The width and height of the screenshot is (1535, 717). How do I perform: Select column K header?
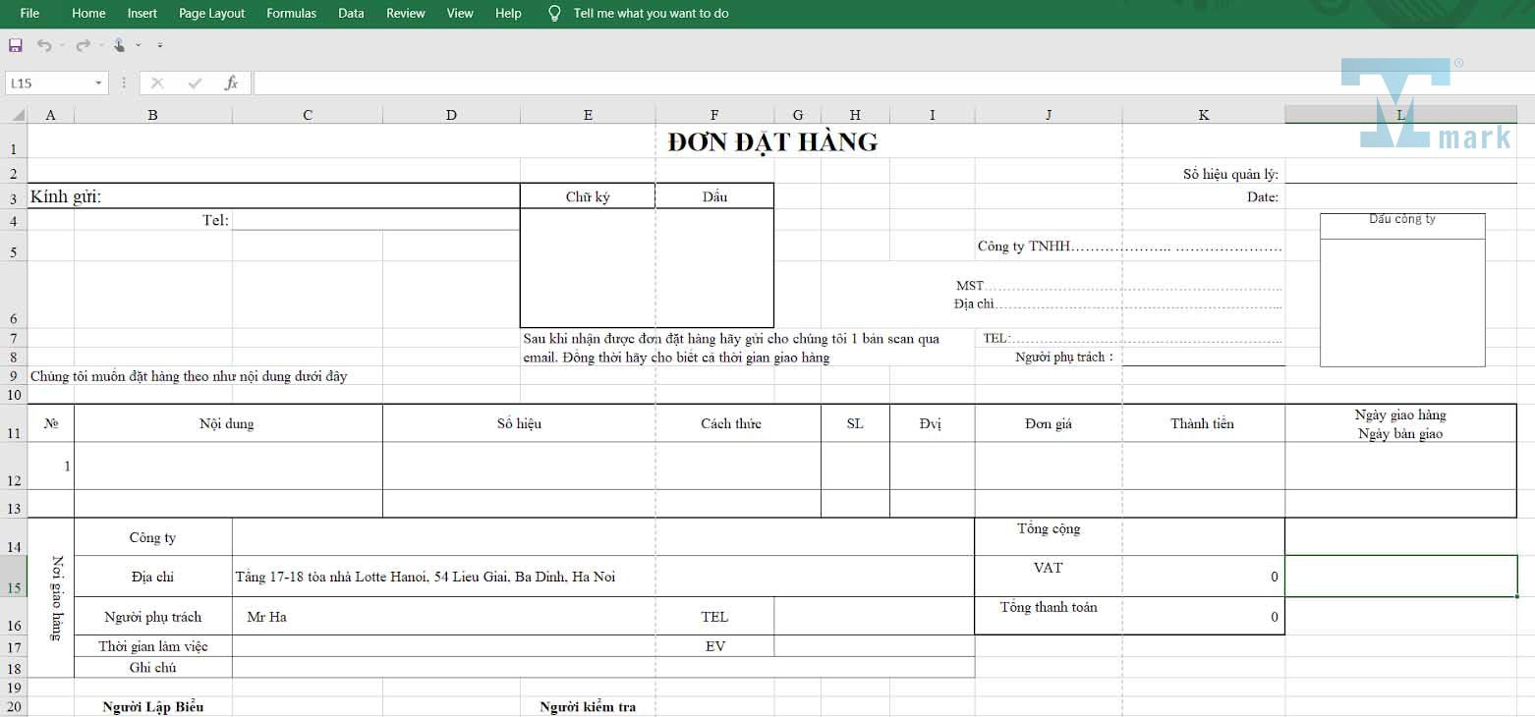click(1203, 115)
